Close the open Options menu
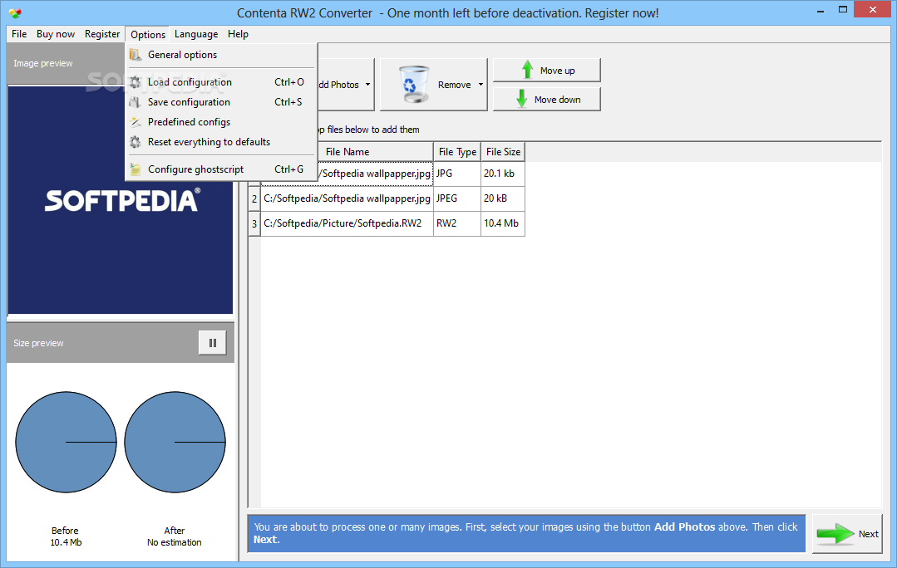 point(148,34)
